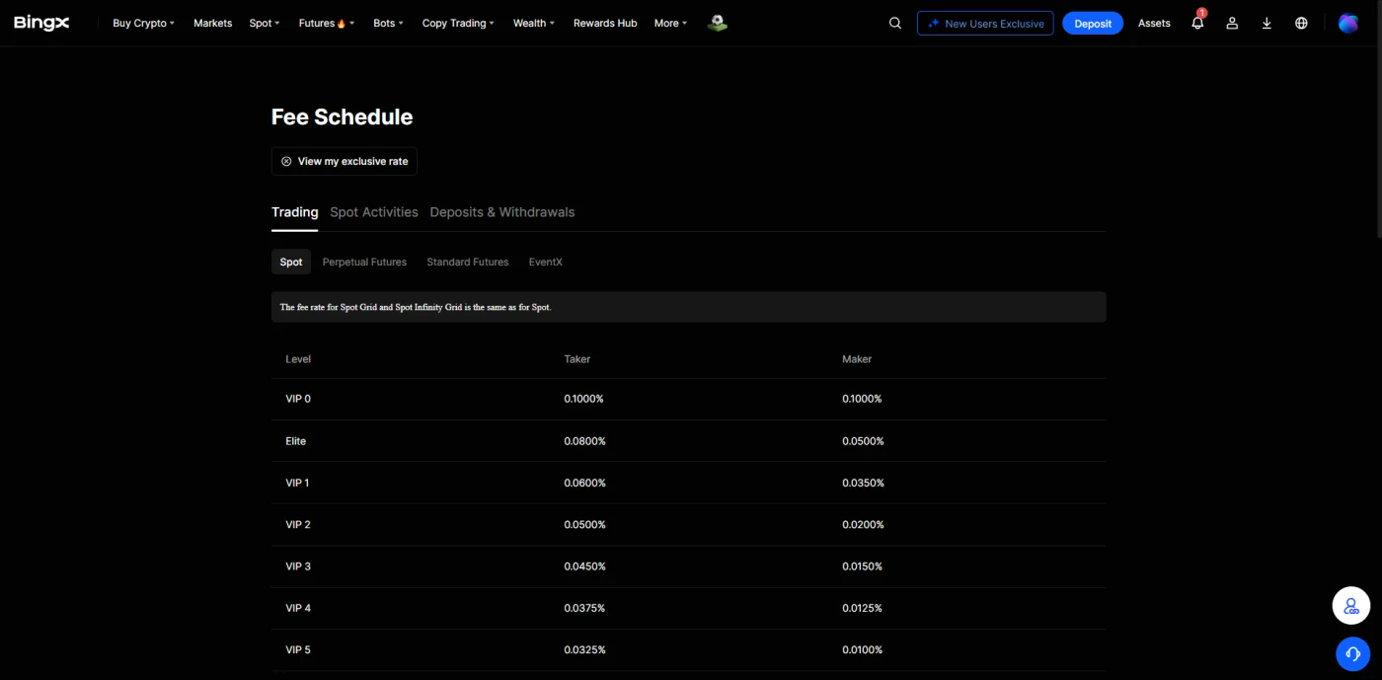The width and height of the screenshot is (1382, 680).
Task: Open the More menu dropdown
Action: [x=671, y=23]
